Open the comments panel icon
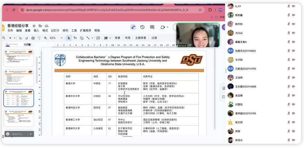 152,27
